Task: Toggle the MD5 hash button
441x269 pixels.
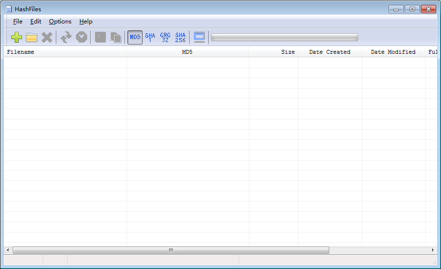Action: tap(135, 37)
